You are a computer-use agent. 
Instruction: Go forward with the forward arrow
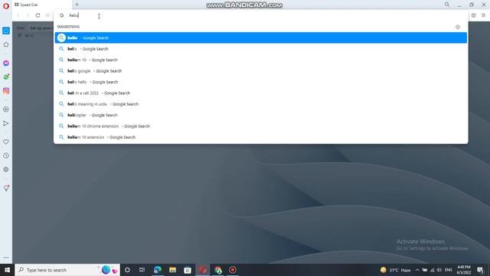click(x=28, y=15)
